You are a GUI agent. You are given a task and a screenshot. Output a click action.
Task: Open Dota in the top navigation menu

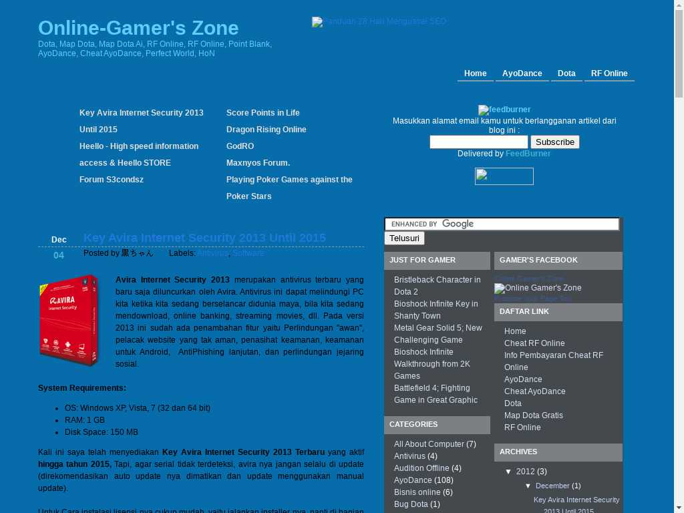click(x=566, y=73)
